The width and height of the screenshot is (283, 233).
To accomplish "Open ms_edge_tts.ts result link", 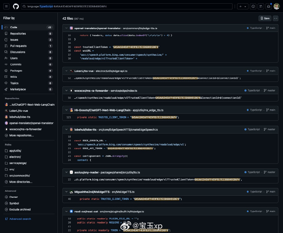I will pos(119,110).
